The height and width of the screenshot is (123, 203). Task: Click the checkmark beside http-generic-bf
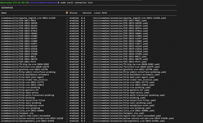[x=67, y=90]
